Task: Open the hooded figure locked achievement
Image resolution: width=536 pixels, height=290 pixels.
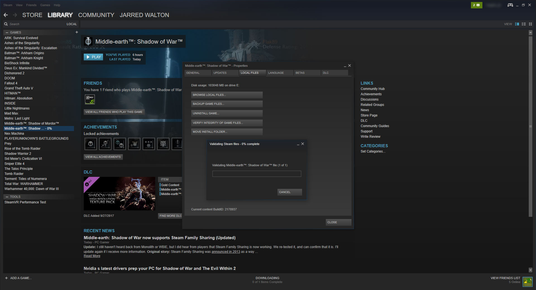Action: [x=163, y=144]
